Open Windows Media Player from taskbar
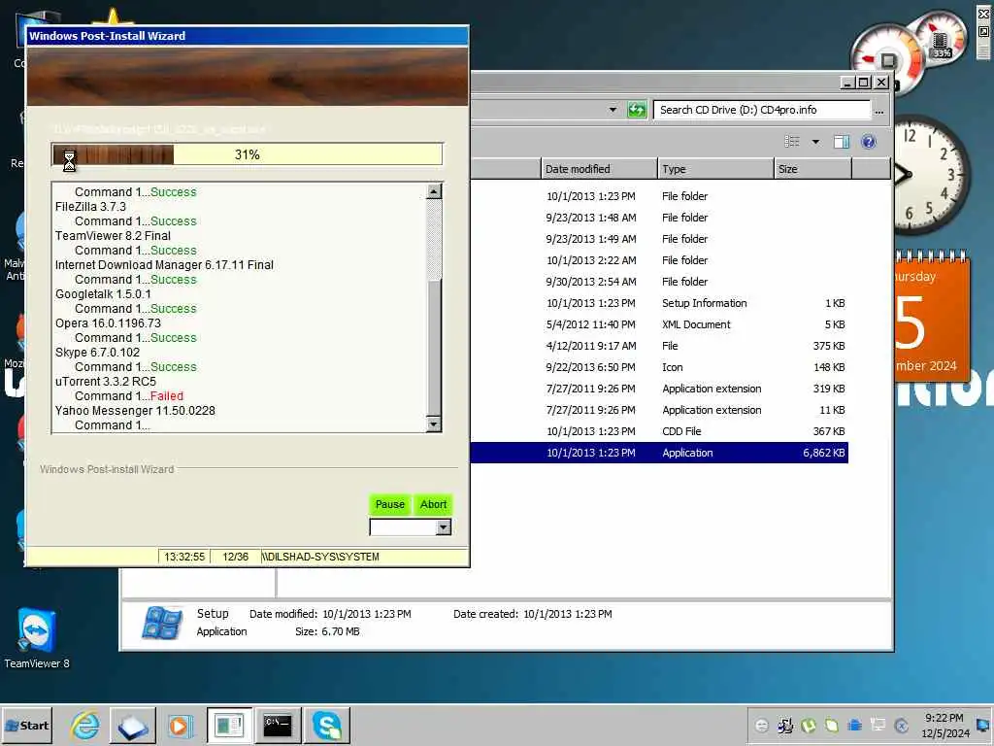Screen dimensions: 994x746 click(x=180, y=725)
